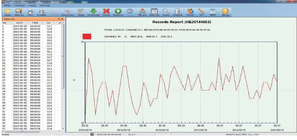Disconnect the data logger
Screen dimensions: 297x140
point(68,12)
